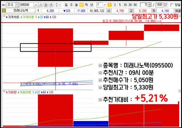
Task: Expand the interval value dropdown showing 1
Action: pos(105,5)
